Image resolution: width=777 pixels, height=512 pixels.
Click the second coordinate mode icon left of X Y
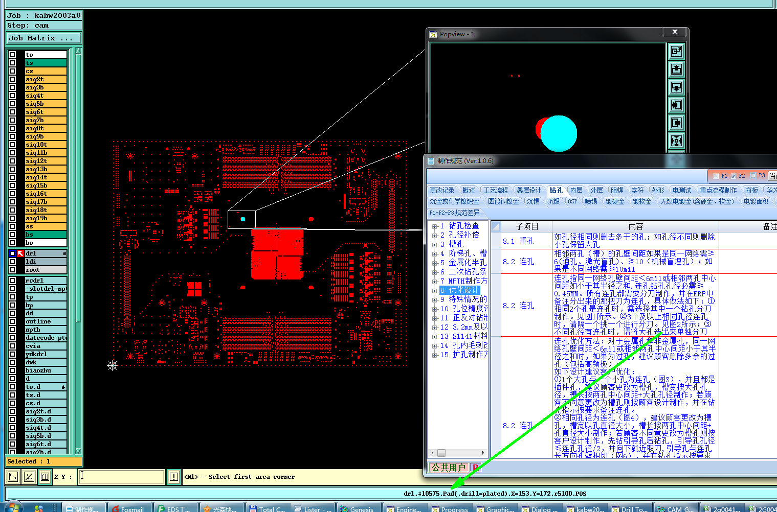click(x=29, y=477)
